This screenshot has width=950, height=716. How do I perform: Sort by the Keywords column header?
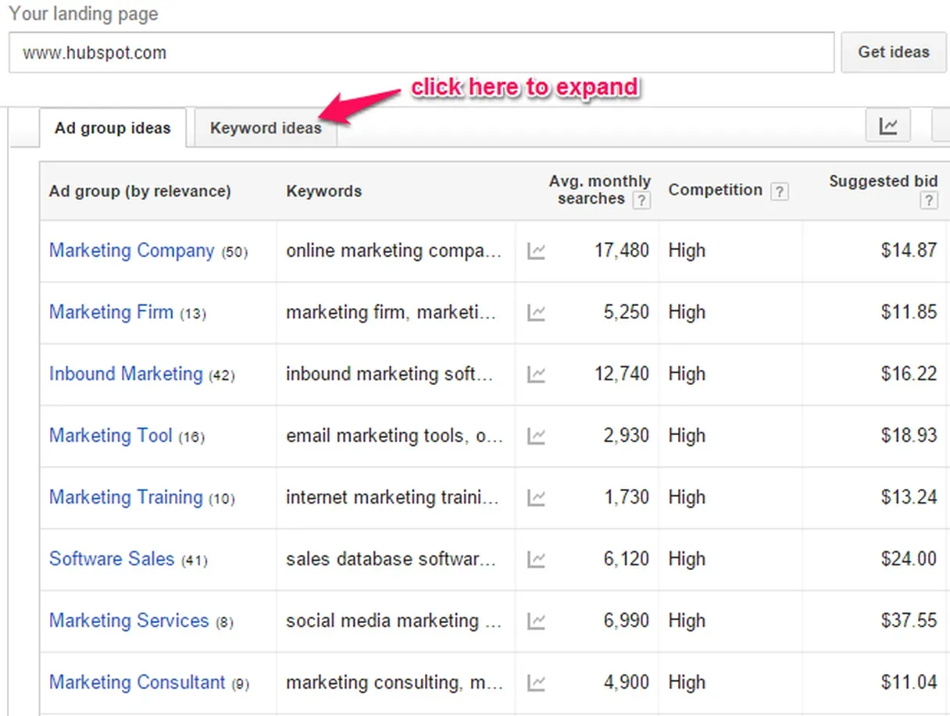click(x=323, y=191)
